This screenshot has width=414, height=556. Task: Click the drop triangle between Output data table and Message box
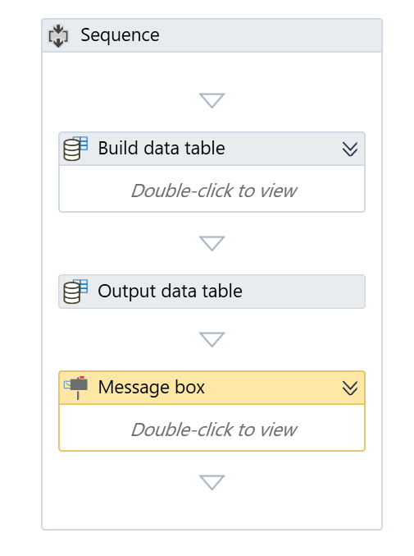click(212, 339)
